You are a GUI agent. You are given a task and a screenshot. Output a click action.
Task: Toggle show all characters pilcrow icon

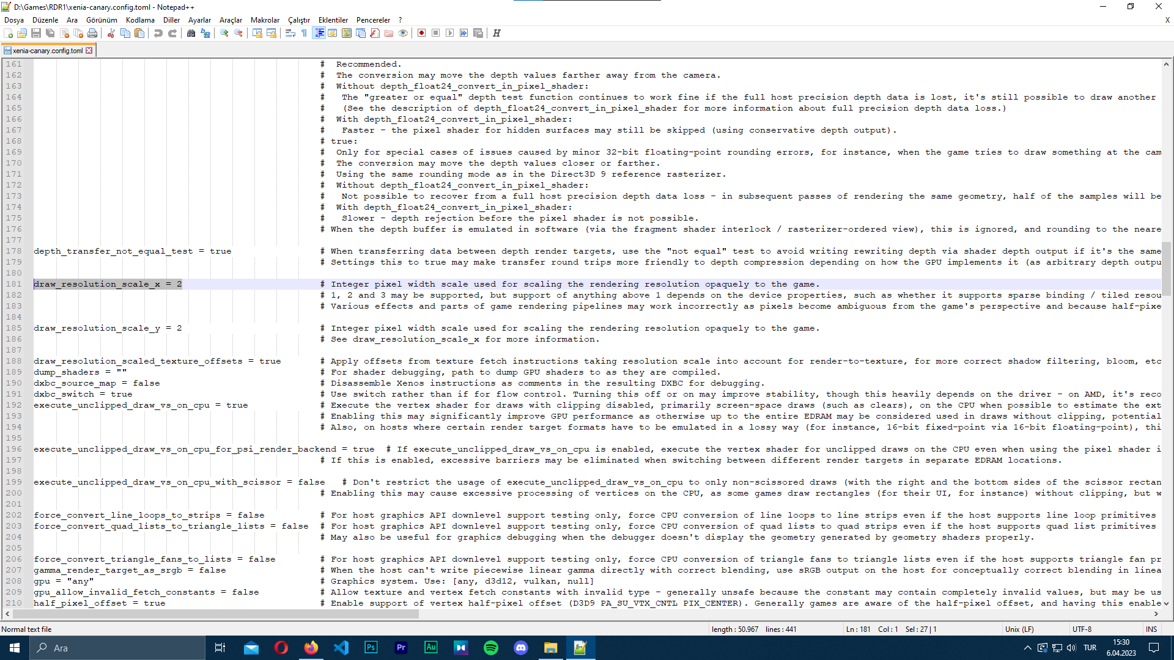[305, 33]
